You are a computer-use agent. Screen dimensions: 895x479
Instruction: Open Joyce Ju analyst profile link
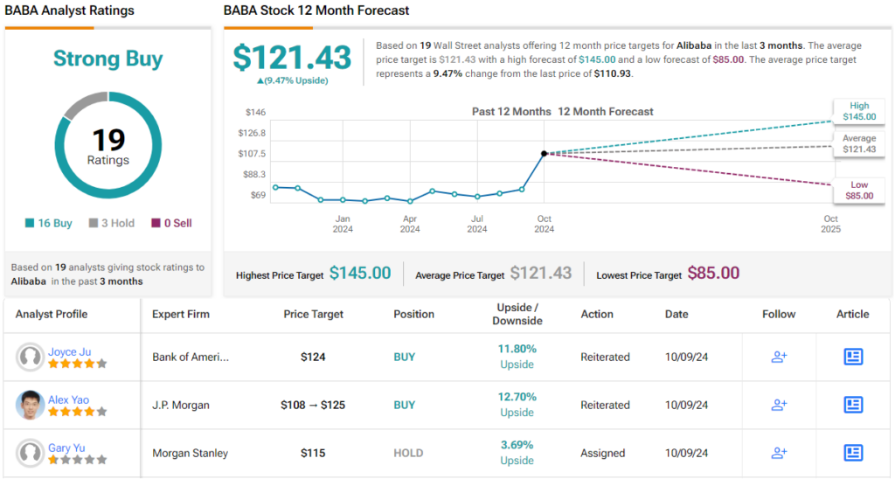click(69, 351)
